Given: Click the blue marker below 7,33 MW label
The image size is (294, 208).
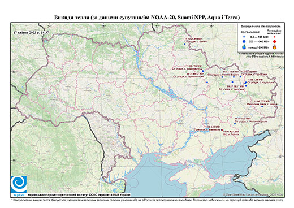Looking at the screenshot, I should (x=262, y=106).
